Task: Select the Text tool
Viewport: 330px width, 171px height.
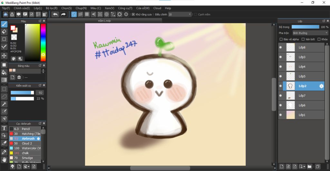Action: pyautogui.click(x=4, y=128)
